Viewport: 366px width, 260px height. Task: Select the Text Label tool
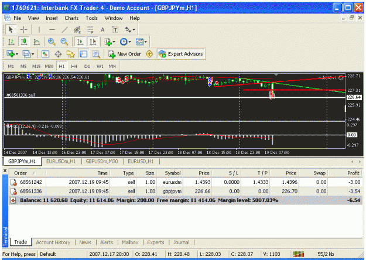[x=115, y=30]
